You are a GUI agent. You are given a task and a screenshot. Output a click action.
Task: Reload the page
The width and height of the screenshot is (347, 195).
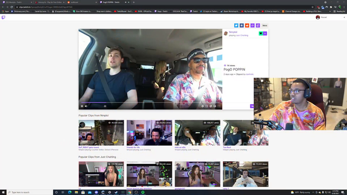[11, 7]
